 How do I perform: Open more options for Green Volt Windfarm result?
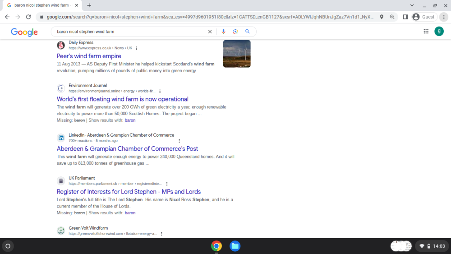pyautogui.click(x=161, y=234)
